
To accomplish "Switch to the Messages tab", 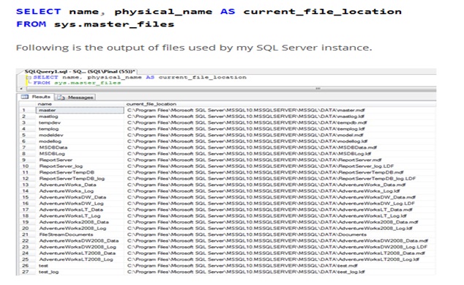I will pos(75,97).
